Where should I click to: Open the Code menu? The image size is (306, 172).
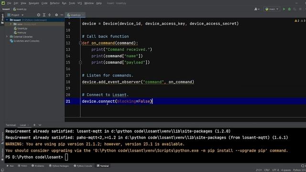[x=44, y=3]
